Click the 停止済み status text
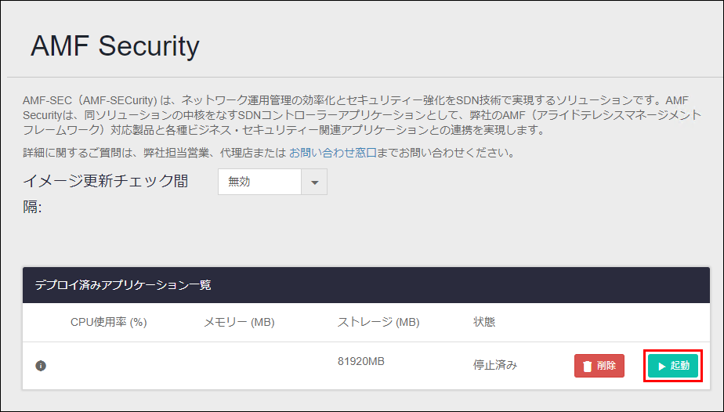The height and width of the screenshot is (412, 724). [x=495, y=366]
